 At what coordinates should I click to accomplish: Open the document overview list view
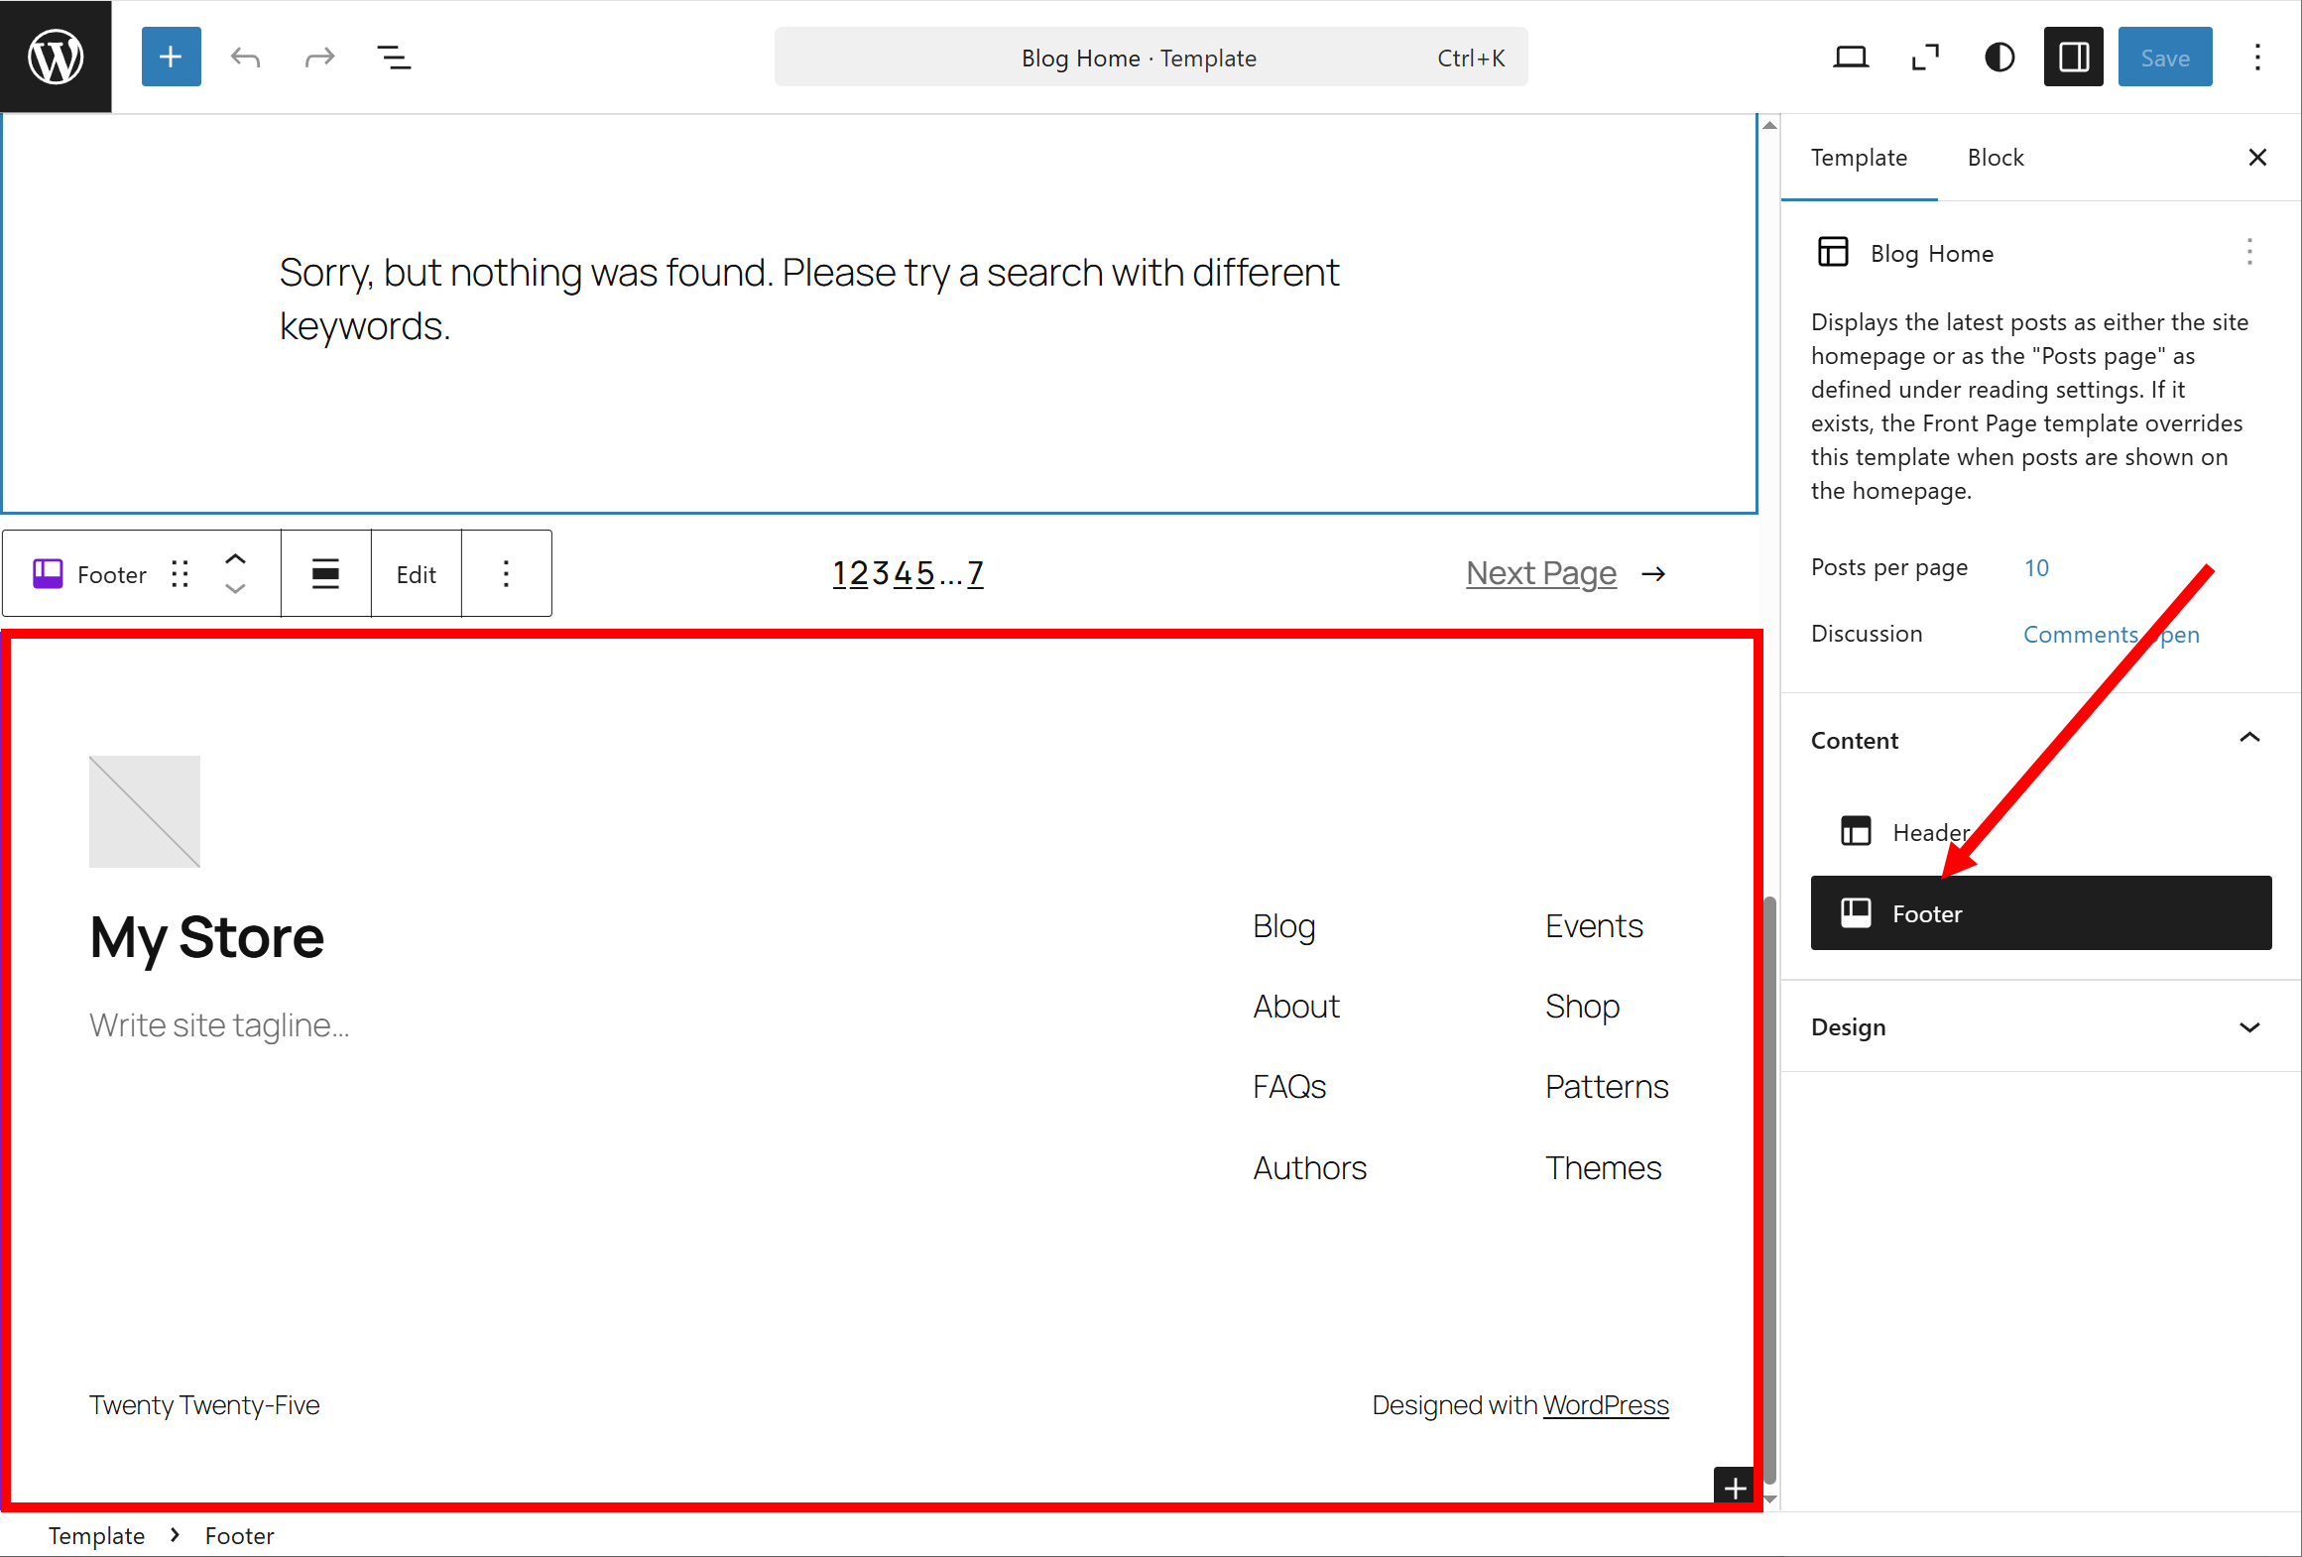[x=394, y=58]
